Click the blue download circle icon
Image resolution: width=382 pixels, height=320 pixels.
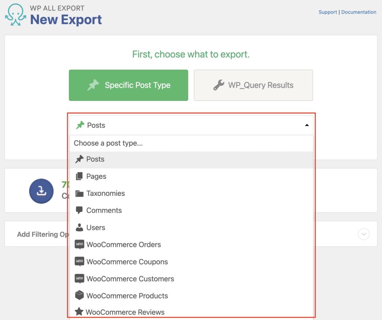pyautogui.click(x=41, y=190)
